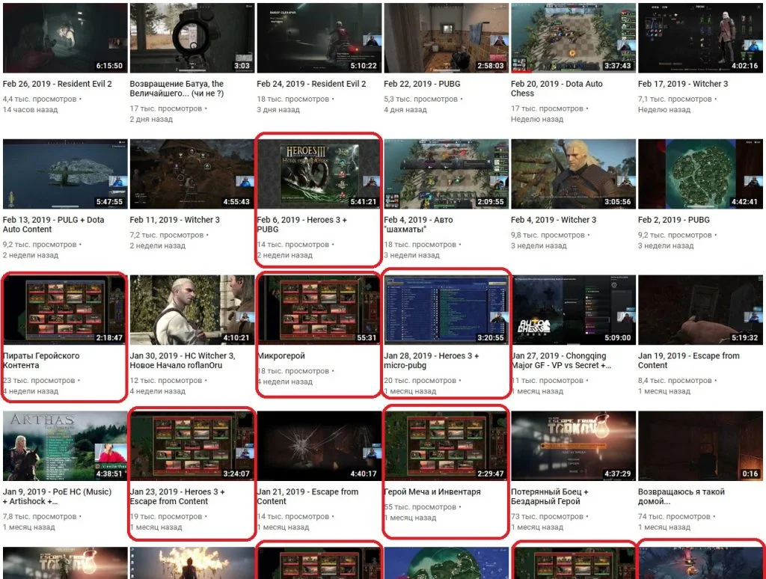766x579 pixels.
Task: Open title 'Jan 19, 2019 - Escape from Content'
Action: point(688,360)
